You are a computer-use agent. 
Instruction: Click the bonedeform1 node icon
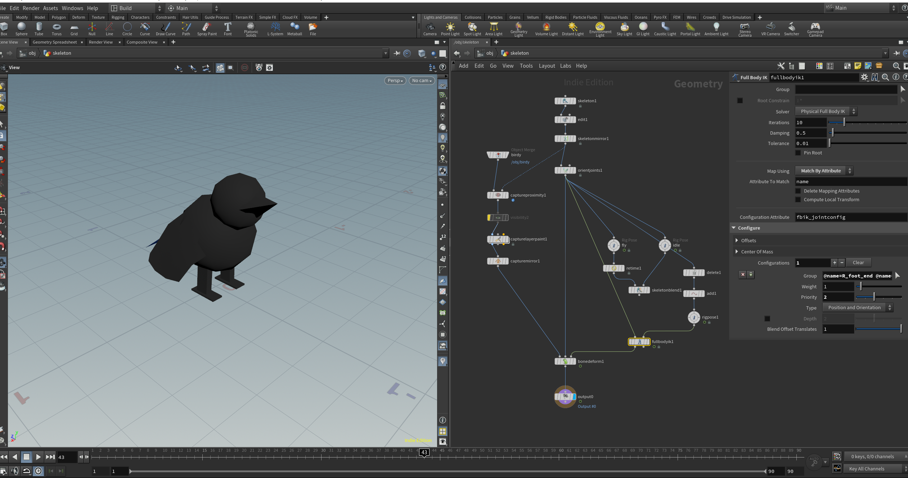[565, 361]
